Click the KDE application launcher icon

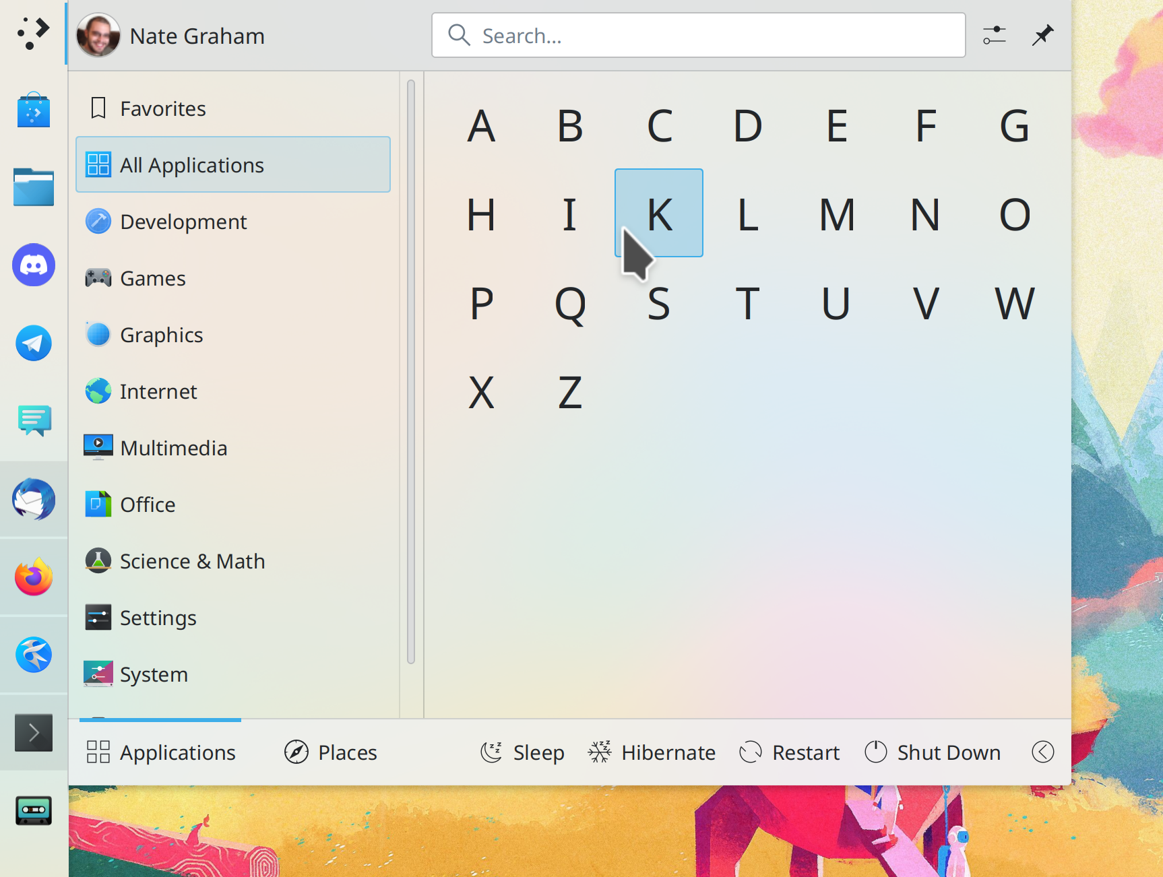pyautogui.click(x=34, y=33)
